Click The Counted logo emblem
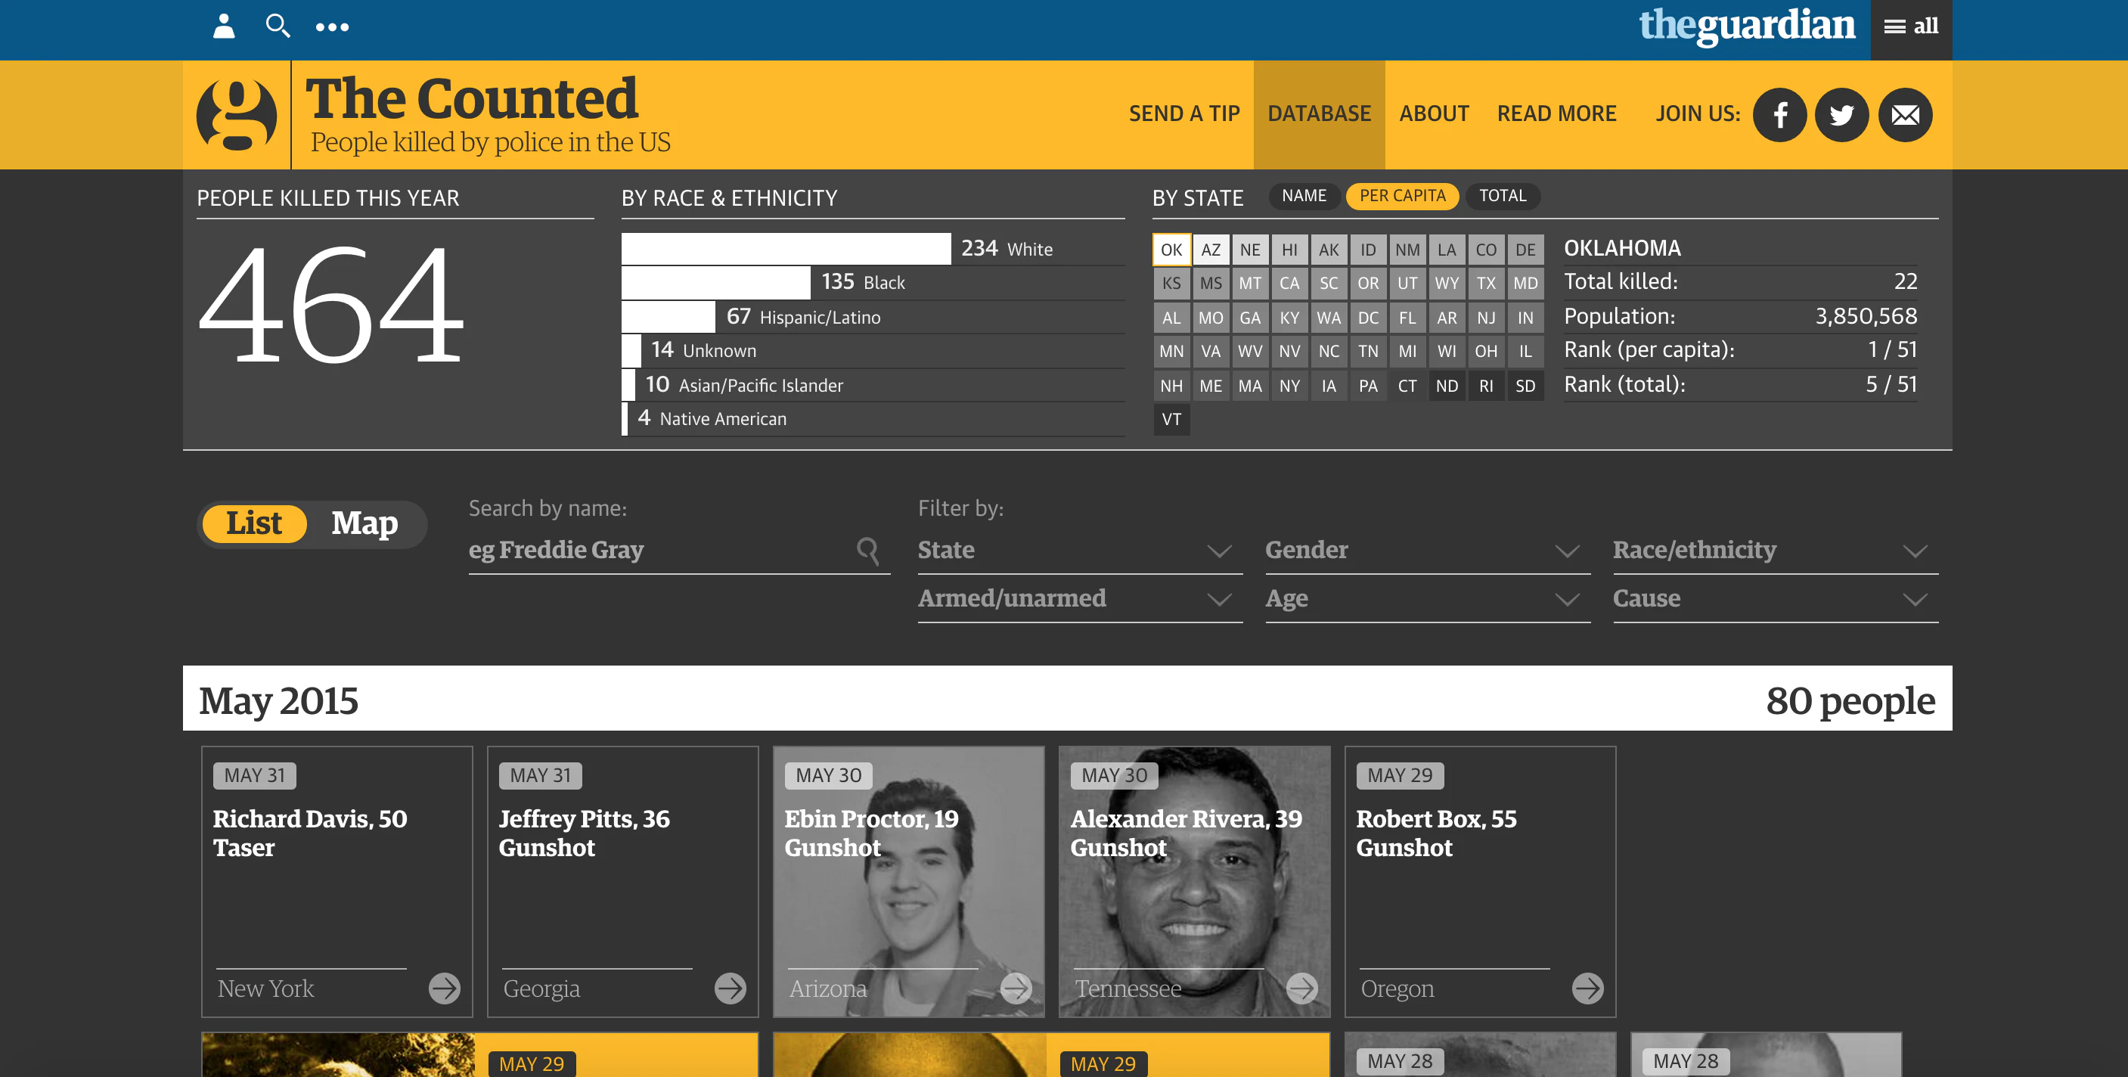The width and height of the screenshot is (2128, 1077). pyautogui.click(x=236, y=115)
